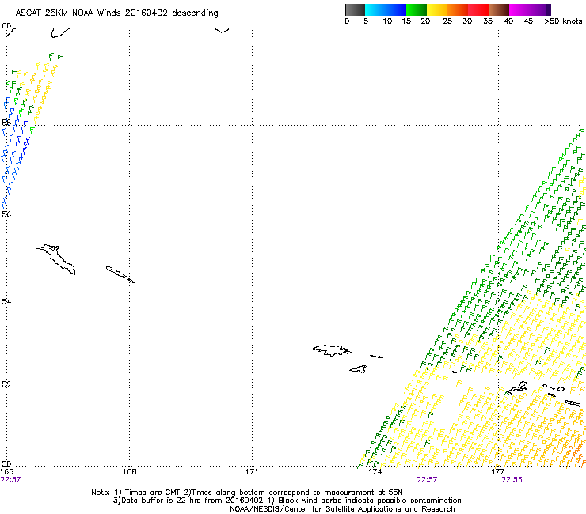Click latitude label '52'

[6, 384]
